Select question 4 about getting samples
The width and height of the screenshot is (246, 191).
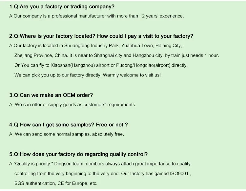tap(69, 125)
